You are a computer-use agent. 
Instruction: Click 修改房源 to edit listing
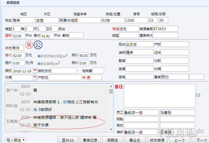157,140
